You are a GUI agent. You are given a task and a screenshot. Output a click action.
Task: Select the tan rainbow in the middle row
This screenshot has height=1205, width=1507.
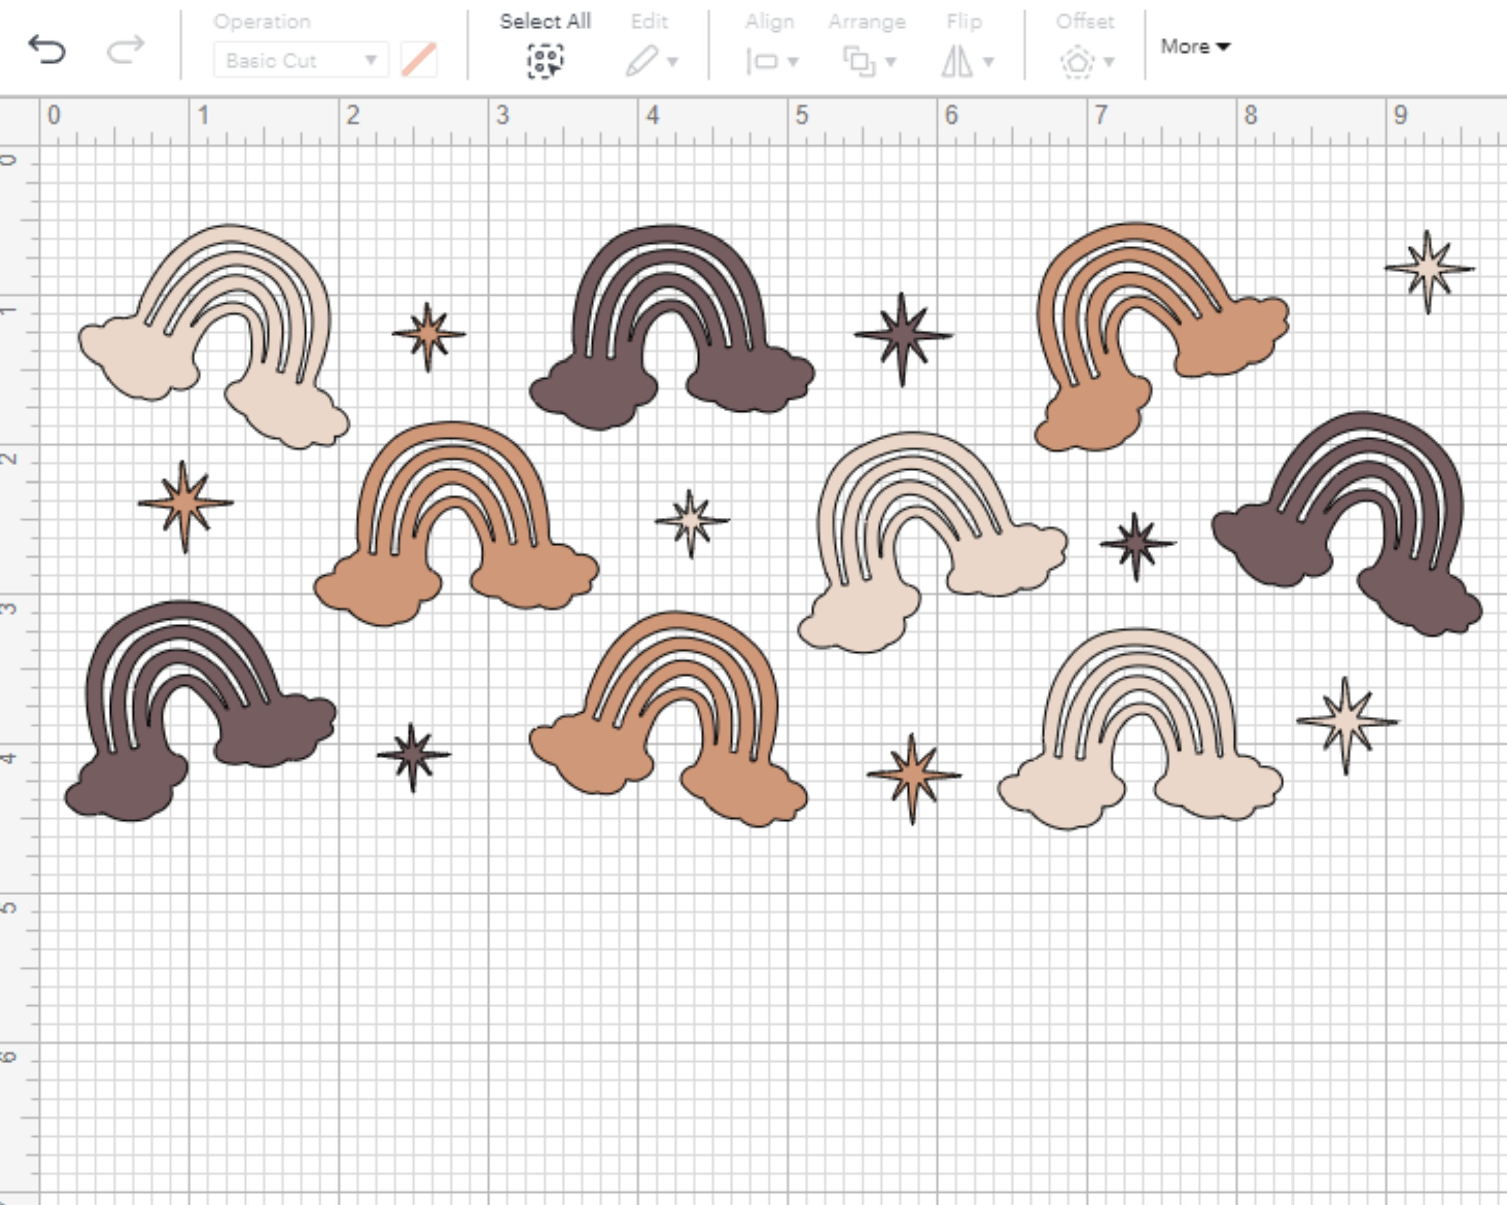point(457,524)
